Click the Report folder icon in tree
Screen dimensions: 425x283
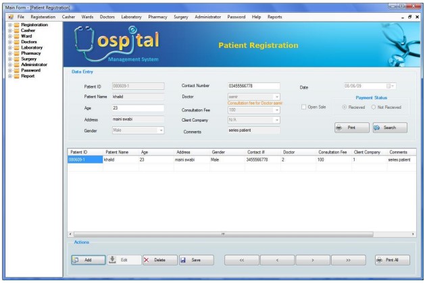(x=16, y=76)
